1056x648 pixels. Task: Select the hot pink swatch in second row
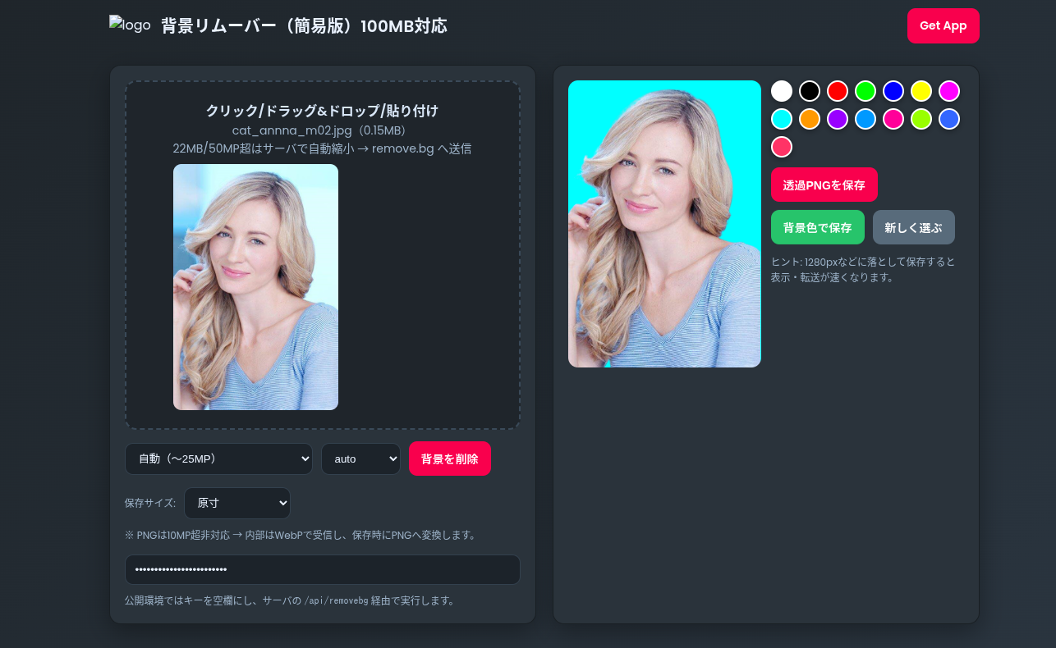893,119
